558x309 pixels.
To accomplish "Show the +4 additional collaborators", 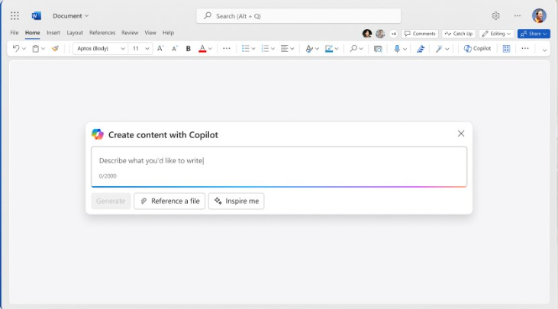I will tap(393, 34).
